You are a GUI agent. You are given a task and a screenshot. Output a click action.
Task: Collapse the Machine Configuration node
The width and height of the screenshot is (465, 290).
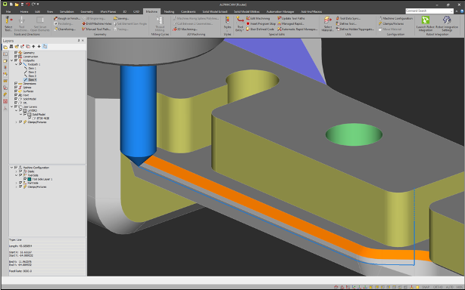(12, 168)
